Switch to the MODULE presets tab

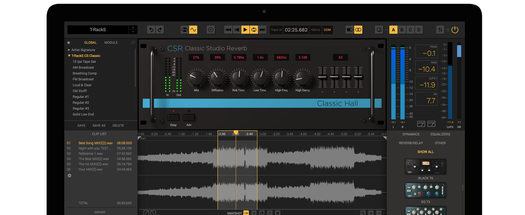pos(111,42)
